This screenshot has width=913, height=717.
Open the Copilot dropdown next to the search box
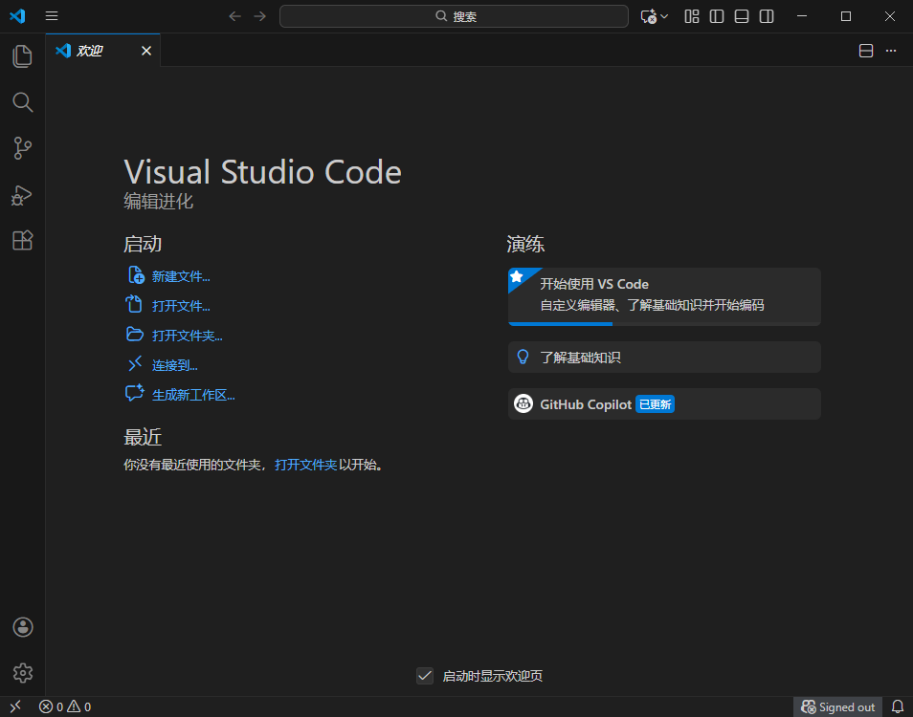(654, 16)
